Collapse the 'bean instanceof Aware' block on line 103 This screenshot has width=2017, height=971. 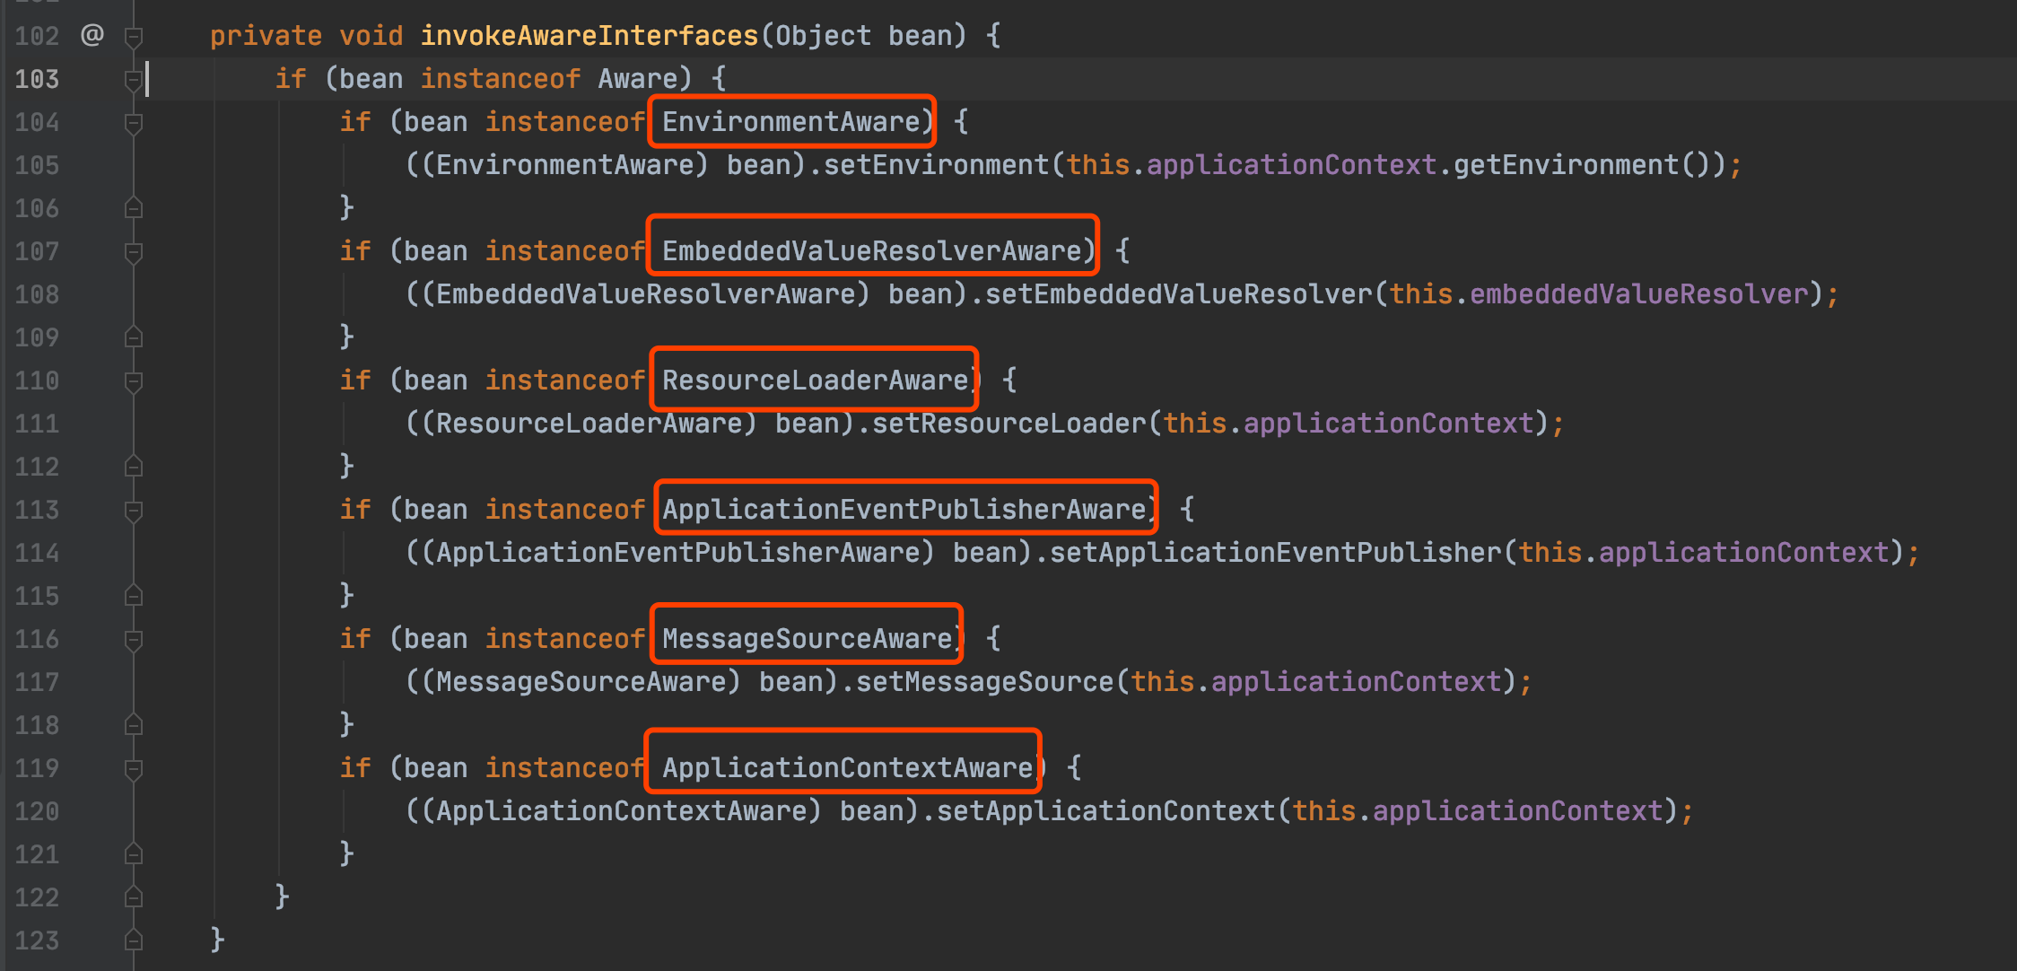(x=134, y=80)
